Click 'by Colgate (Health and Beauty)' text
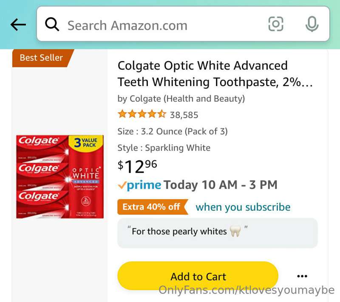The image size is (340, 302). pos(181,99)
